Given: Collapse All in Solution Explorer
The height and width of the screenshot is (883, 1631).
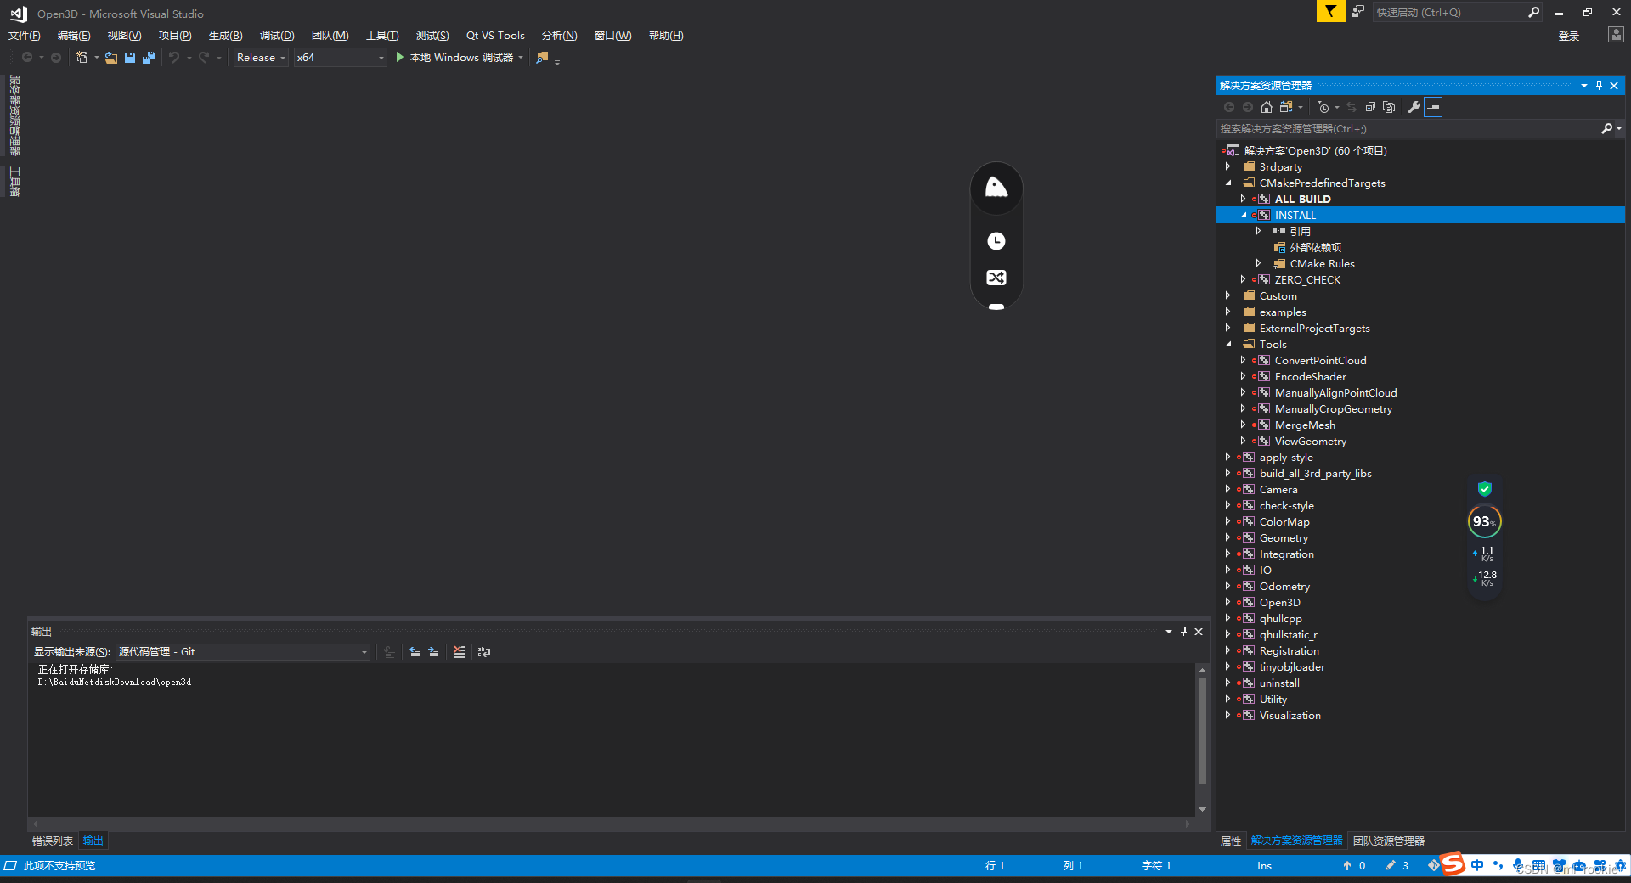Looking at the screenshot, I should (1370, 107).
